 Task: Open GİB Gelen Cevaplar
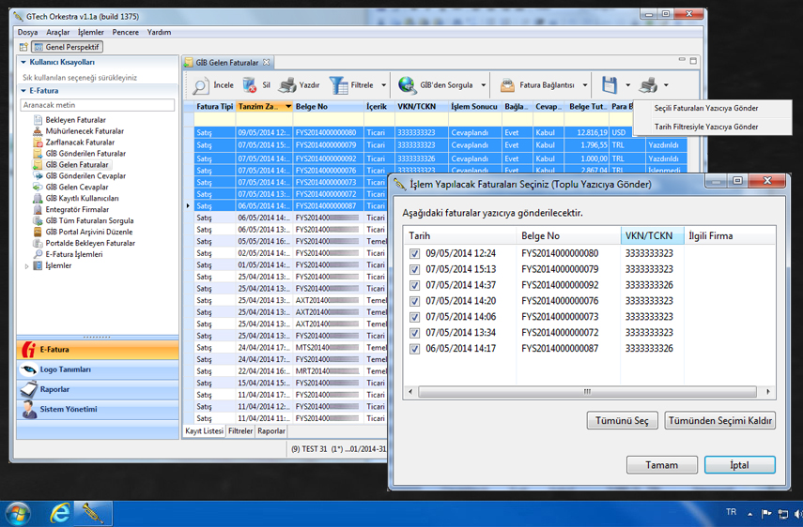(76, 188)
